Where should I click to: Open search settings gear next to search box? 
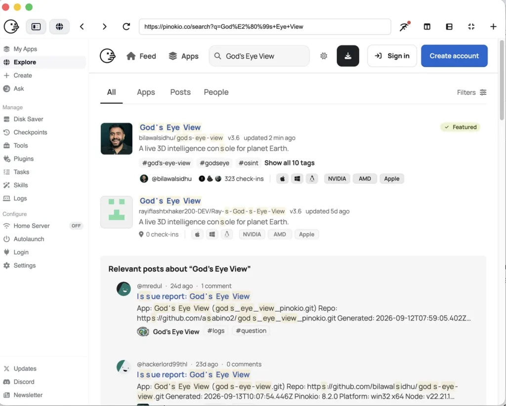pyautogui.click(x=324, y=56)
